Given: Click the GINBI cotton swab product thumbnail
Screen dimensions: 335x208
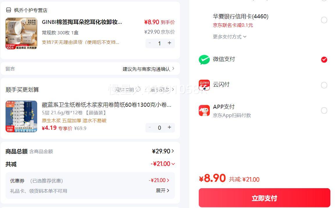Looking at the screenshot, I should [21, 34].
